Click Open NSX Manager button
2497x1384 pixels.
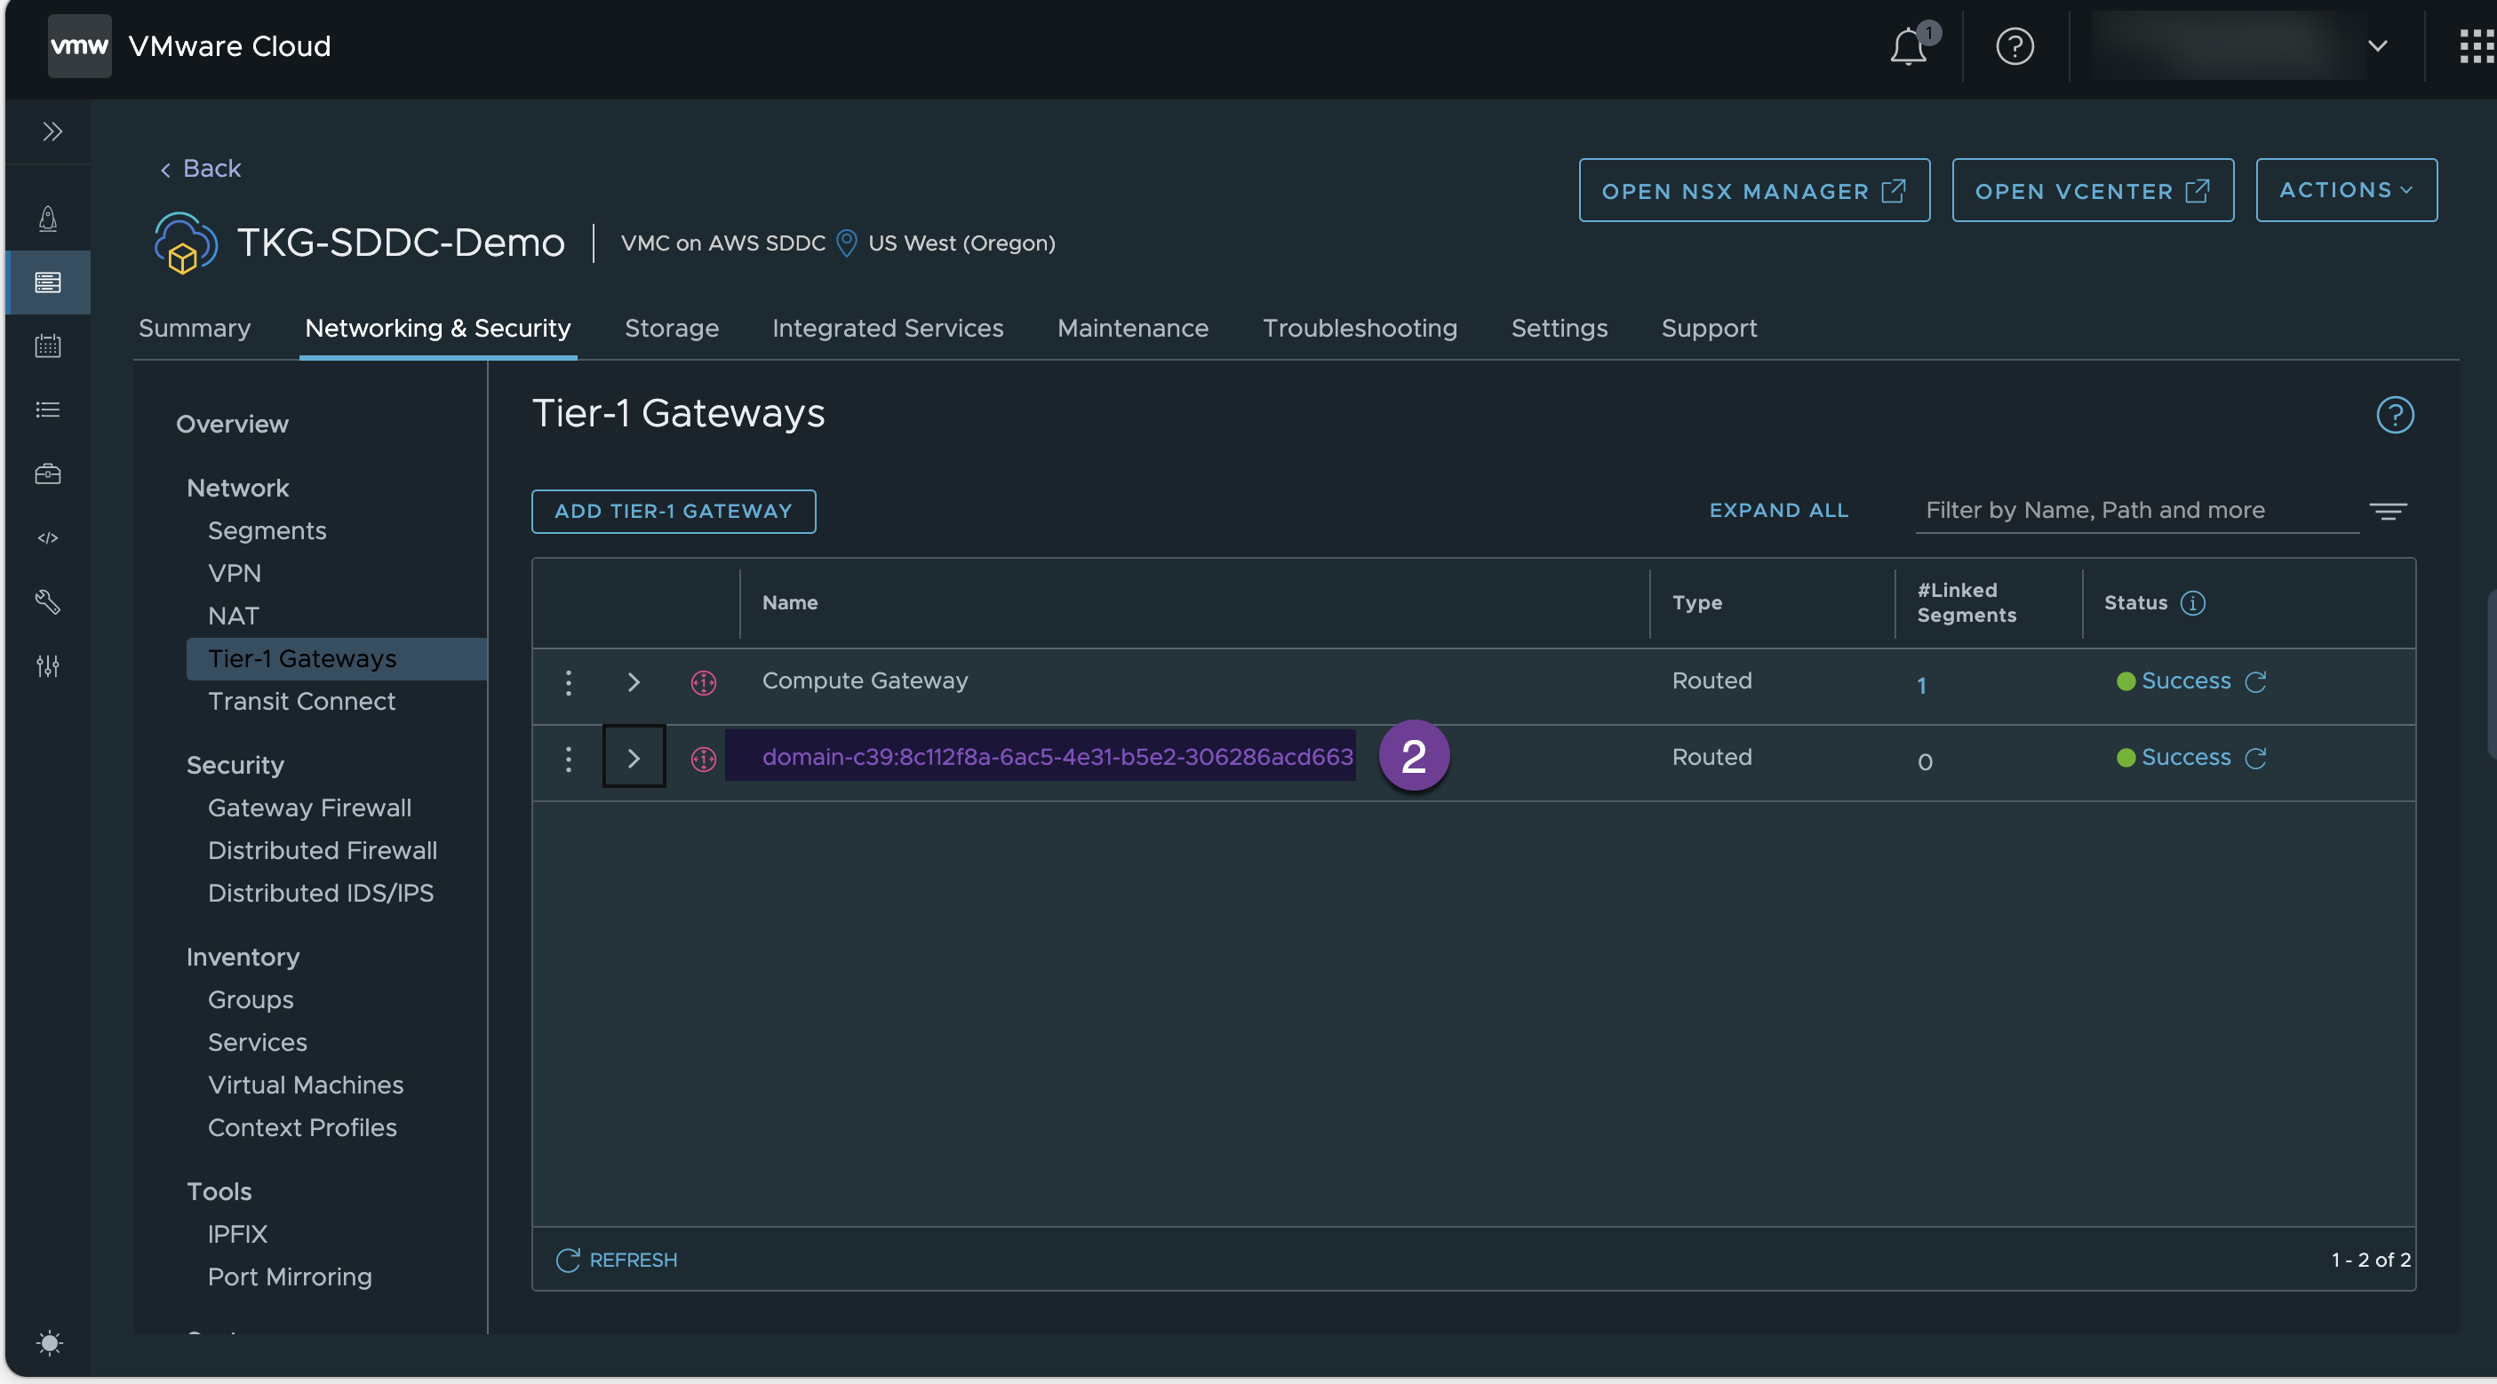pyautogui.click(x=1753, y=190)
